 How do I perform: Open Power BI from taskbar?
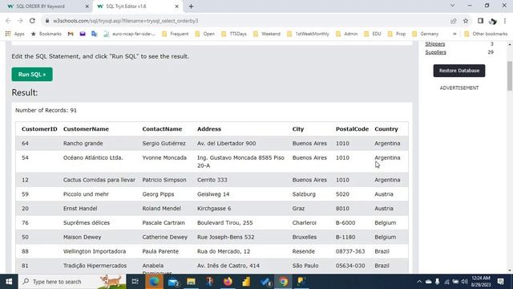pyautogui.click(x=246, y=282)
